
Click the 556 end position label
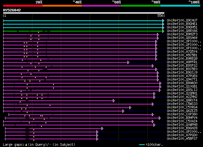point(160,15)
